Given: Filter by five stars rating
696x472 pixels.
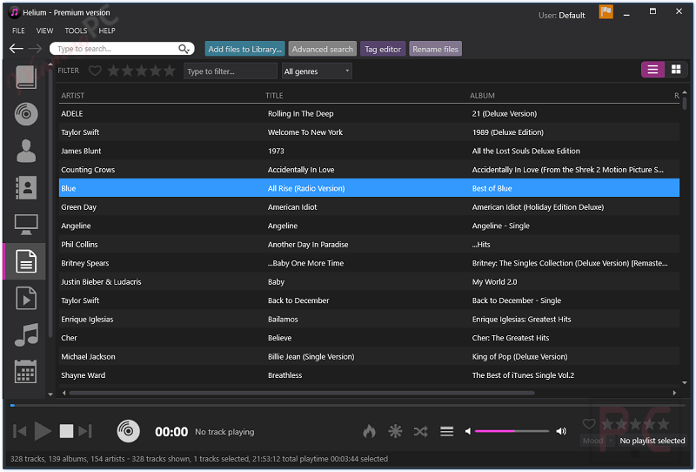Looking at the screenshot, I should point(169,71).
